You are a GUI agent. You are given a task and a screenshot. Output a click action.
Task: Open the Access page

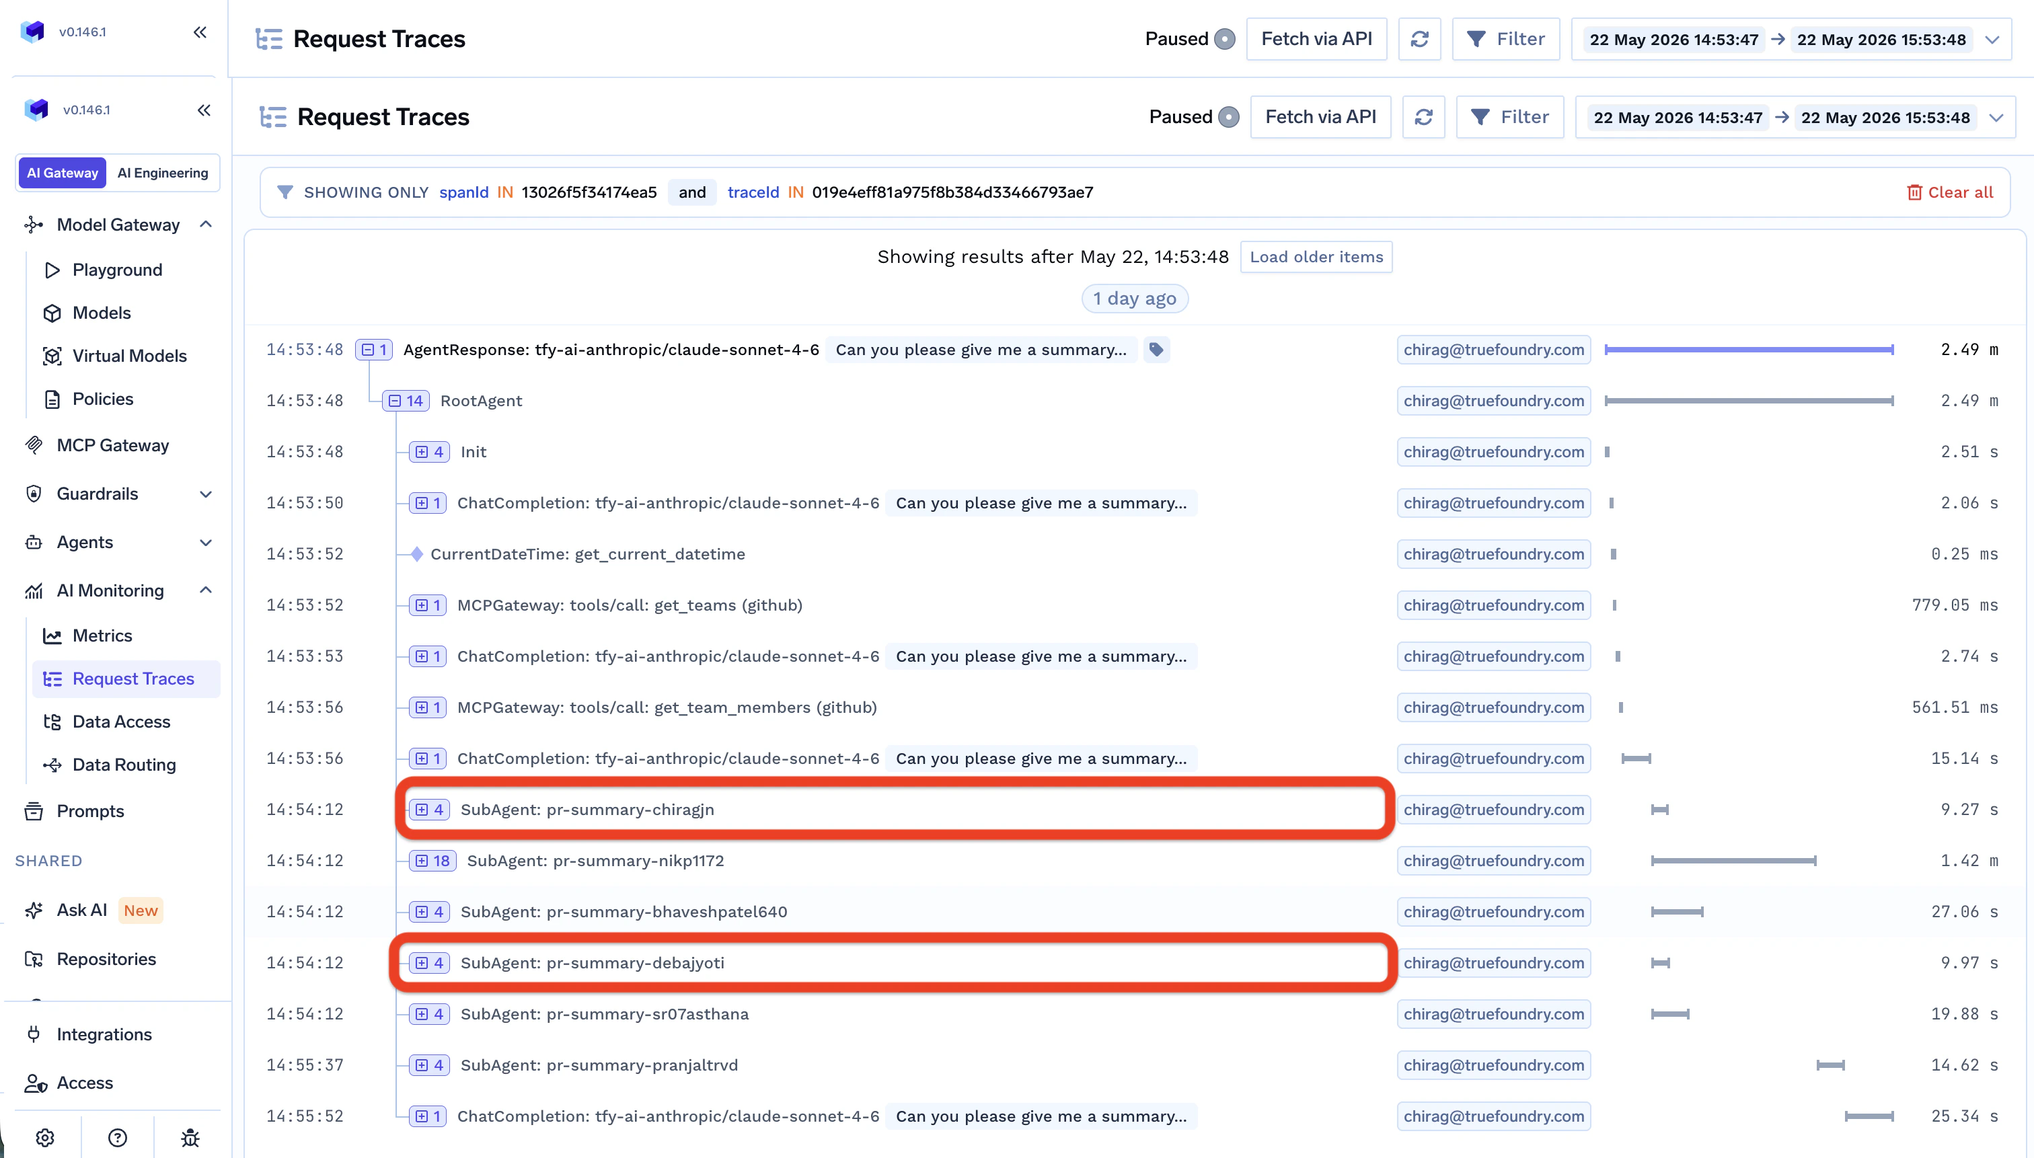pos(85,1083)
